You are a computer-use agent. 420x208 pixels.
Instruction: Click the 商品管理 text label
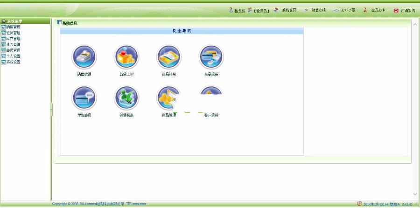(169, 115)
